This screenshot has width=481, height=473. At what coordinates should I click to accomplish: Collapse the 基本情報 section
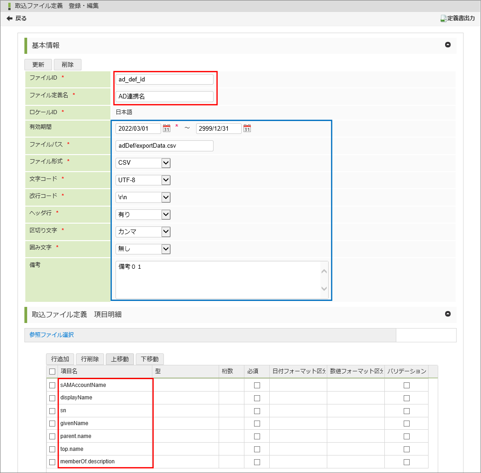[x=447, y=45]
